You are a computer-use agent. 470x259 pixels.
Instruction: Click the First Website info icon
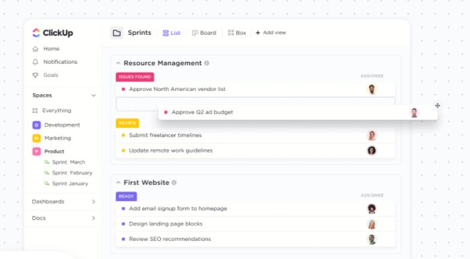point(174,183)
